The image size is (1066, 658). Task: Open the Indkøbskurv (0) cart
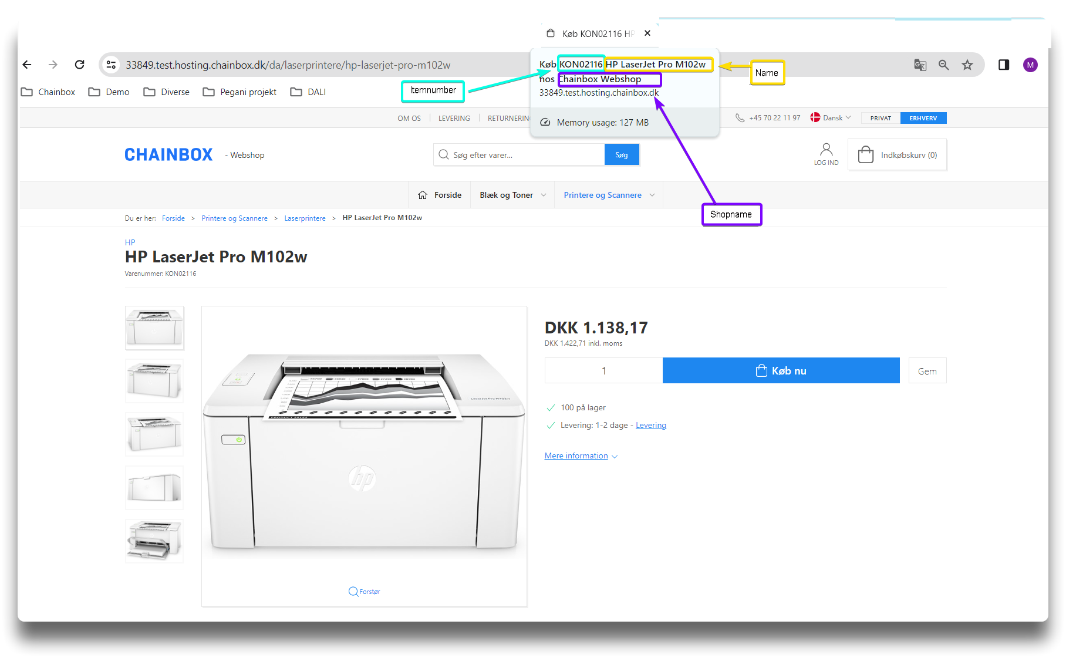pyautogui.click(x=898, y=155)
